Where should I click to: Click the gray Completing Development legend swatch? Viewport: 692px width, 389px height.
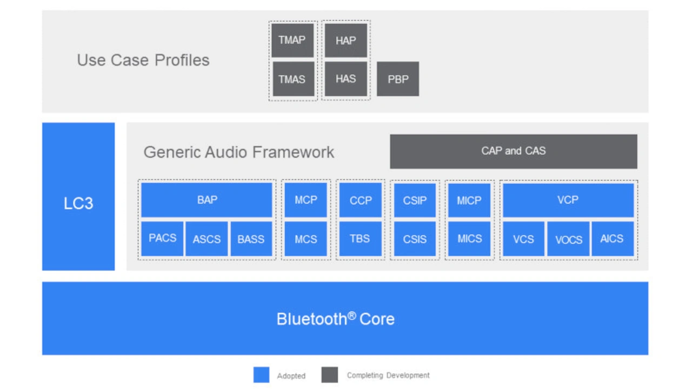(330, 375)
